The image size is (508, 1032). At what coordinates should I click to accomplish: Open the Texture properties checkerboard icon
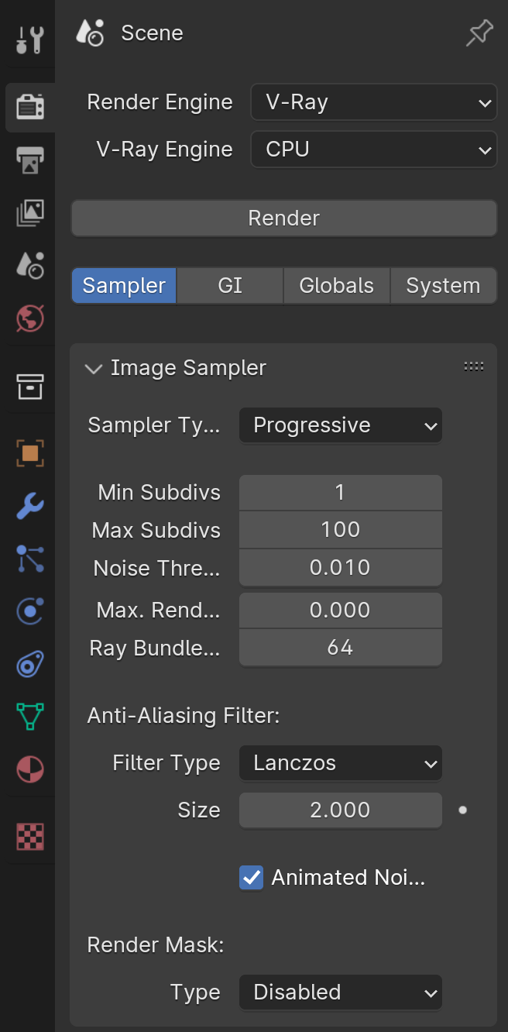click(30, 836)
